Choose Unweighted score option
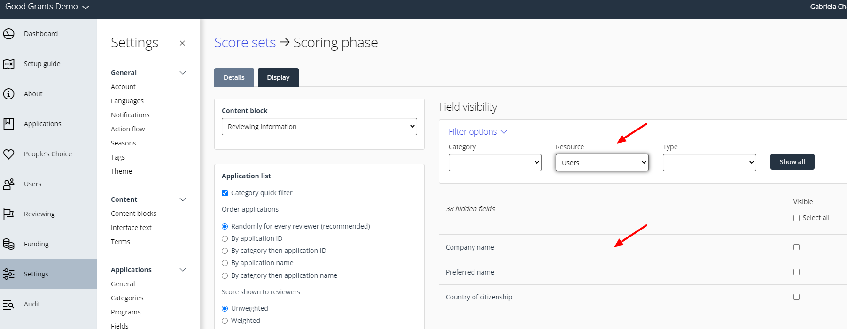 (225, 308)
